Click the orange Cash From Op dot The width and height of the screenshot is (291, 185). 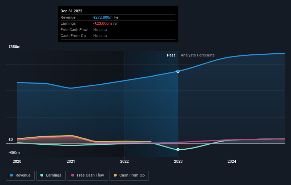(115, 175)
